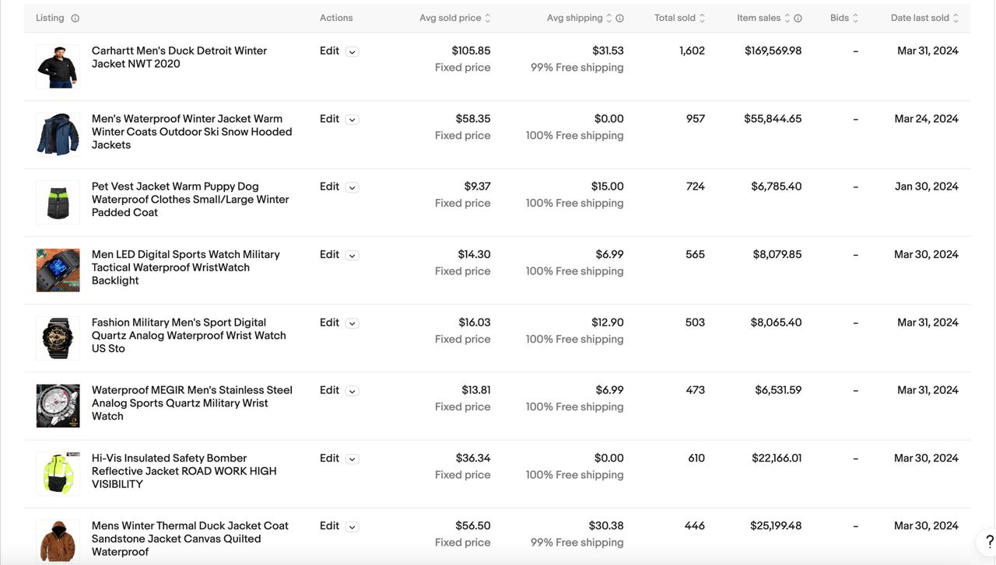Open Sandstone Duck Jacket thumbnail
The image size is (996, 565).
pyautogui.click(x=58, y=541)
